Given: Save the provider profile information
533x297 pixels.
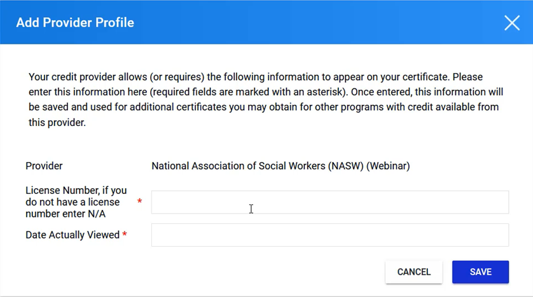Looking at the screenshot, I should click(480, 272).
